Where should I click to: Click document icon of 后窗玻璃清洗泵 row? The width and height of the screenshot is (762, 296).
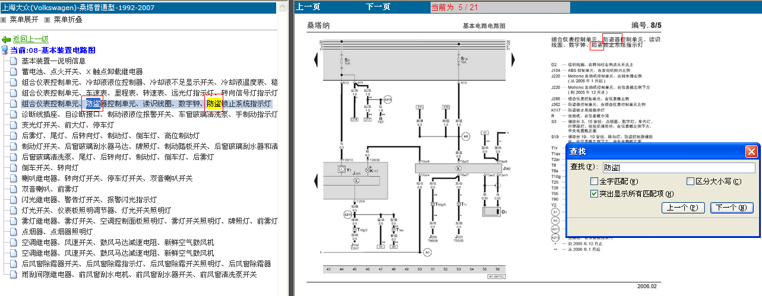coord(14,157)
